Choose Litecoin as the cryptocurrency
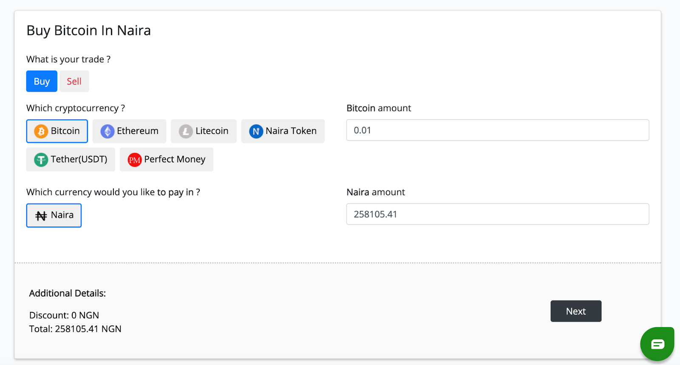Image resolution: width=680 pixels, height=365 pixels. 204,131
